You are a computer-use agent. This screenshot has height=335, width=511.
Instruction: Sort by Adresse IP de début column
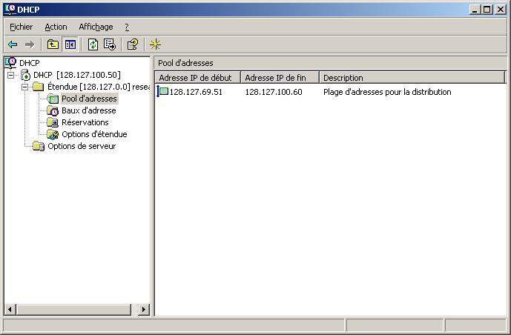coord(198,78)
